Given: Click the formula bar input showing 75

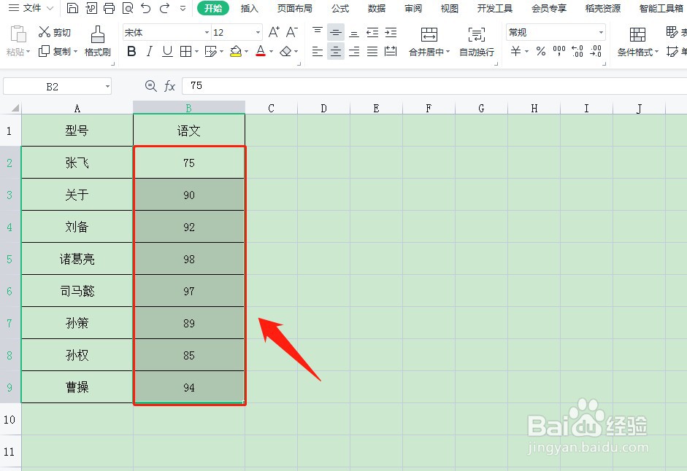Looking at the screenshot, I should (x=434, y=86).
